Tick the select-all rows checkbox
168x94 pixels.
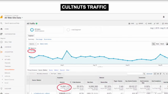[28, 80]
